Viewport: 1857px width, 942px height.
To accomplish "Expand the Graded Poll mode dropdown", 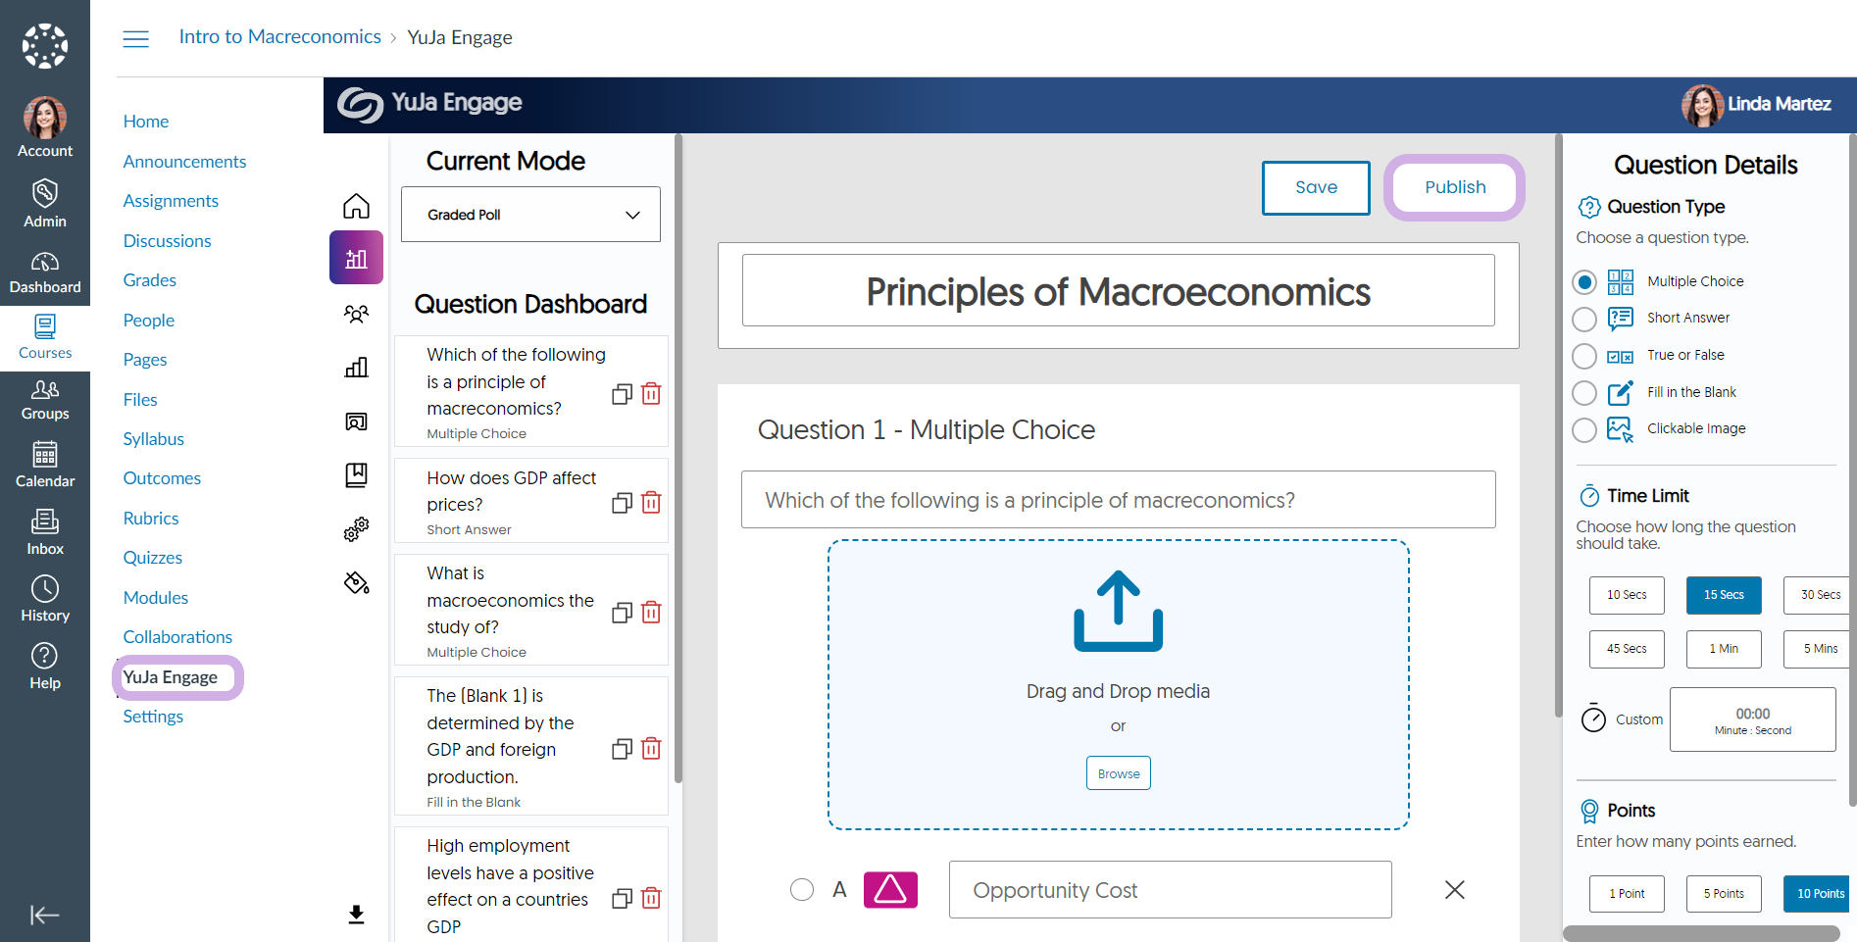I will pos(530,215).
